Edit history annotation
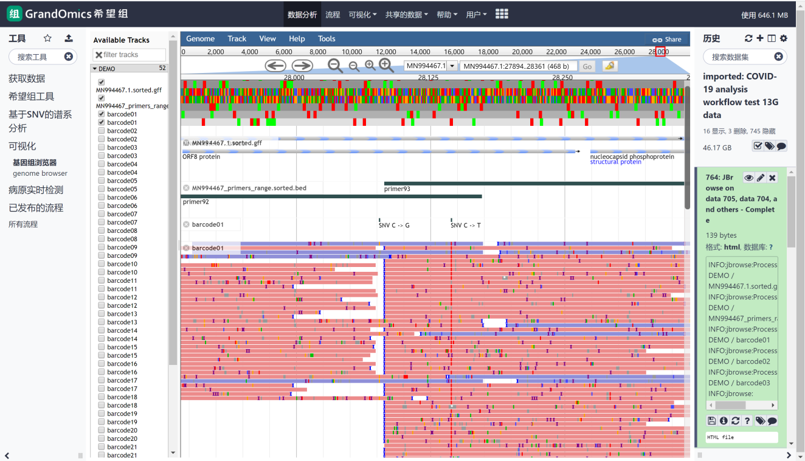This screenshot has width=805, height=461. (782, 146)
